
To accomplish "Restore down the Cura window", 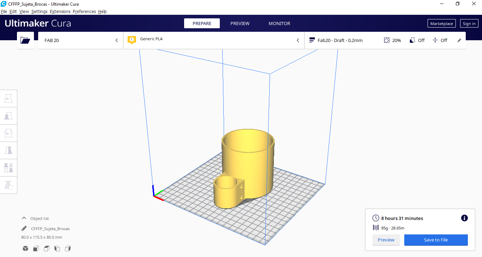I will tap(458, 4).
